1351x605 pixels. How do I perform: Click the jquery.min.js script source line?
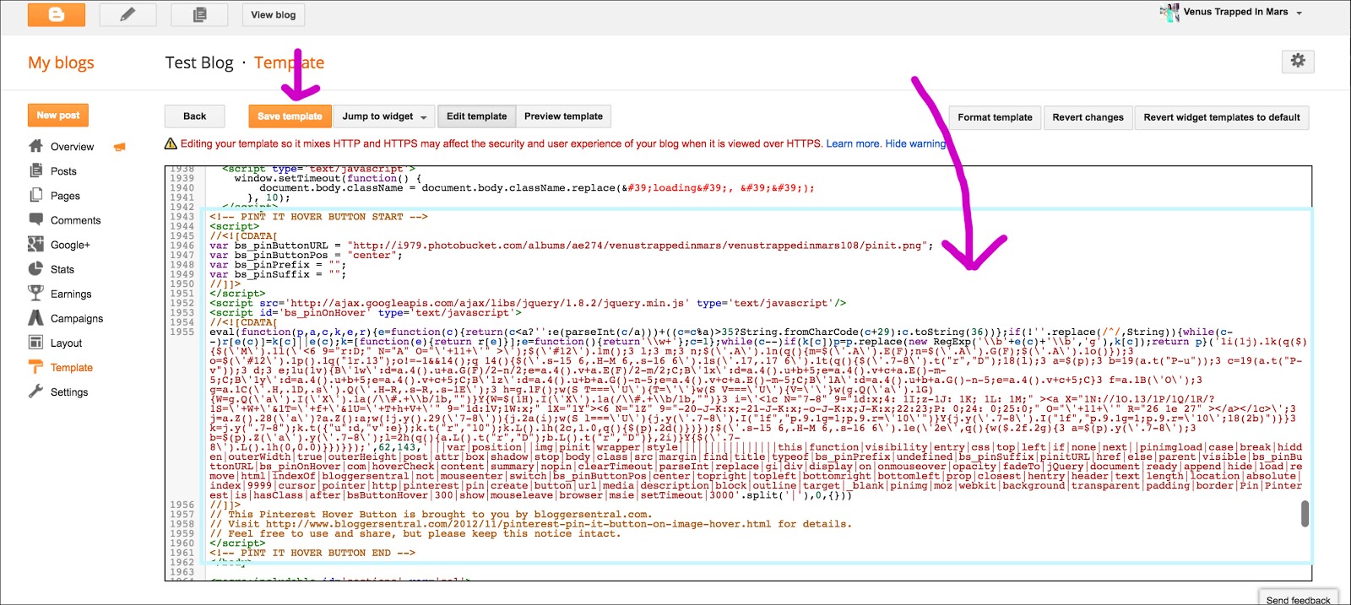click(528, 303)
